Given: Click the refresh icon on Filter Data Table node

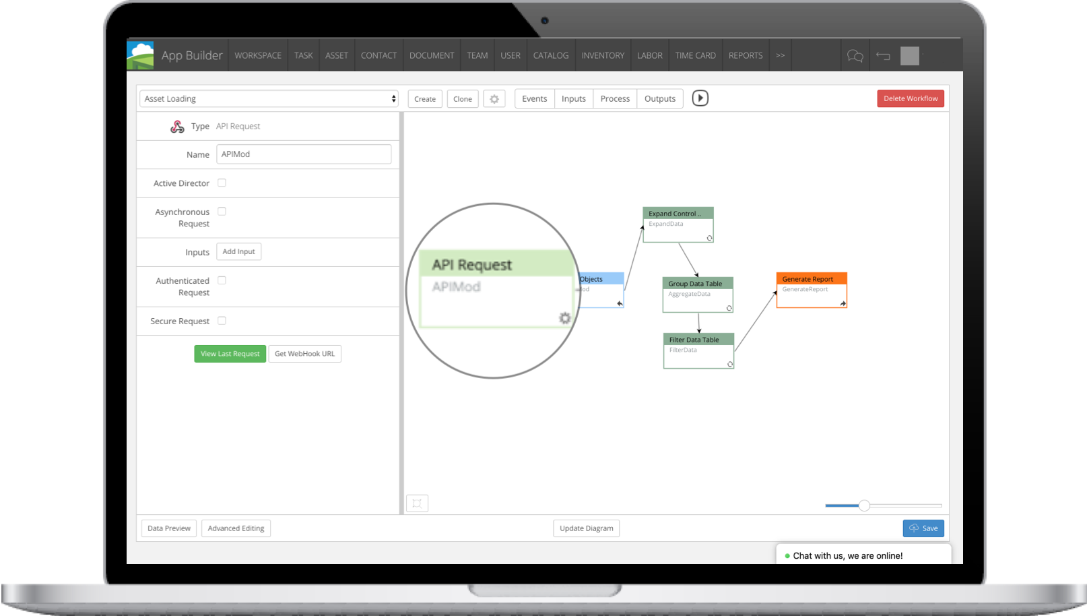Looking at the screenshot, I should (x=728, y=365).
